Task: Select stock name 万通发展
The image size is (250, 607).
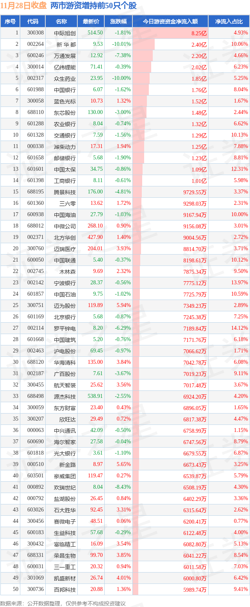Action: coord(65,56)
